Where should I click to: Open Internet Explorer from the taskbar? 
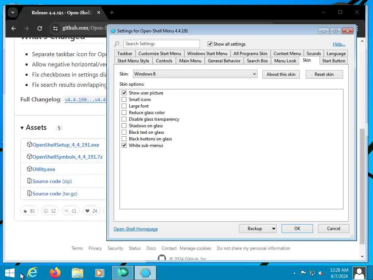[32, 273]
